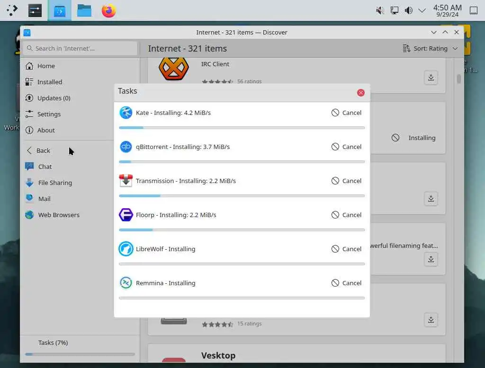The height and width of the screenshot is (368, 485).
Task: Cancel the Floorp installation
Action: click(346, 214)
